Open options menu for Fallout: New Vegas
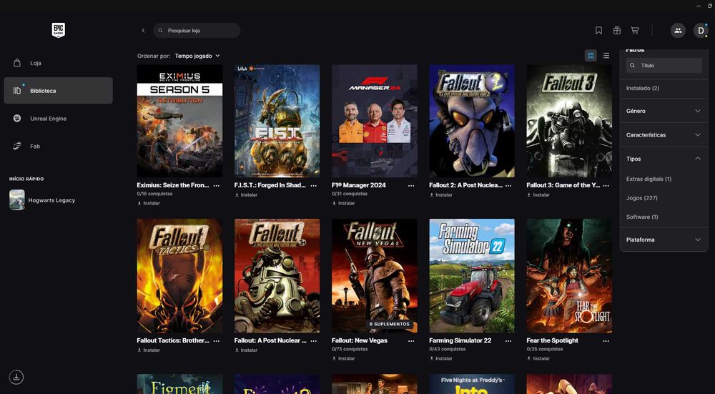 (411, 340)
